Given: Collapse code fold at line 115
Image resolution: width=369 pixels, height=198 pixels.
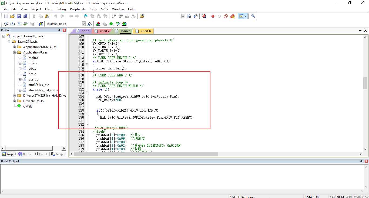Looking at the screenshot, I should coord(87,65).
